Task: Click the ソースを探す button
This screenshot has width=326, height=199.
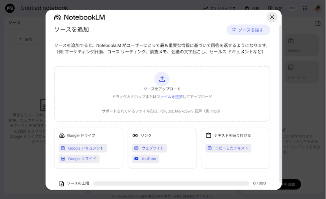Action: click(x=248, y=30)
